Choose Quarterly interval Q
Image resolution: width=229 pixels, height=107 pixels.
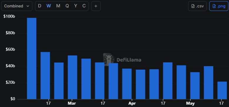tap(67, 6)
